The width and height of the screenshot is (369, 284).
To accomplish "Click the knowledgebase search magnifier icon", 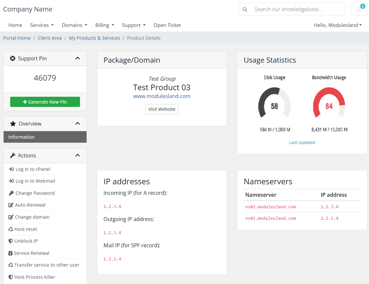I will click(245, 10).
